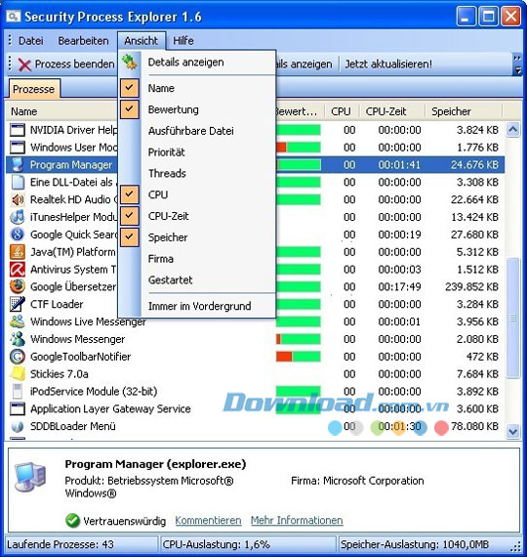Screen dimensions: 527x557
Task: Click the Details anzeigen menu icon
Action: click(130, 63)
